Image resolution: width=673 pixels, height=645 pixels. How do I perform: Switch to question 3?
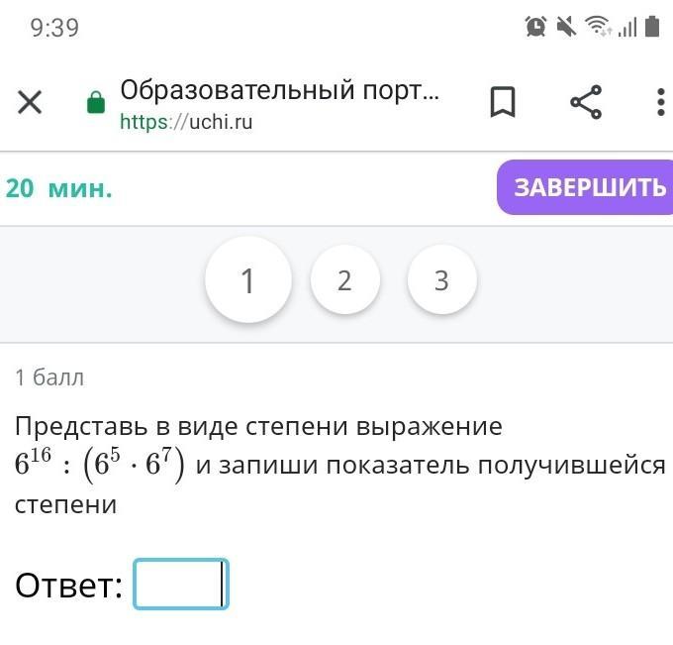[441, 280]
